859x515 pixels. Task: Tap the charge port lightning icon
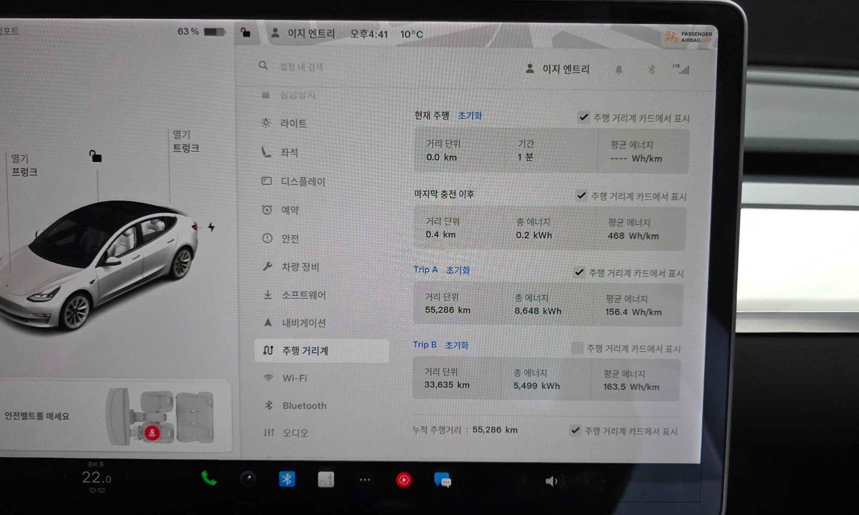pos(211,227)
